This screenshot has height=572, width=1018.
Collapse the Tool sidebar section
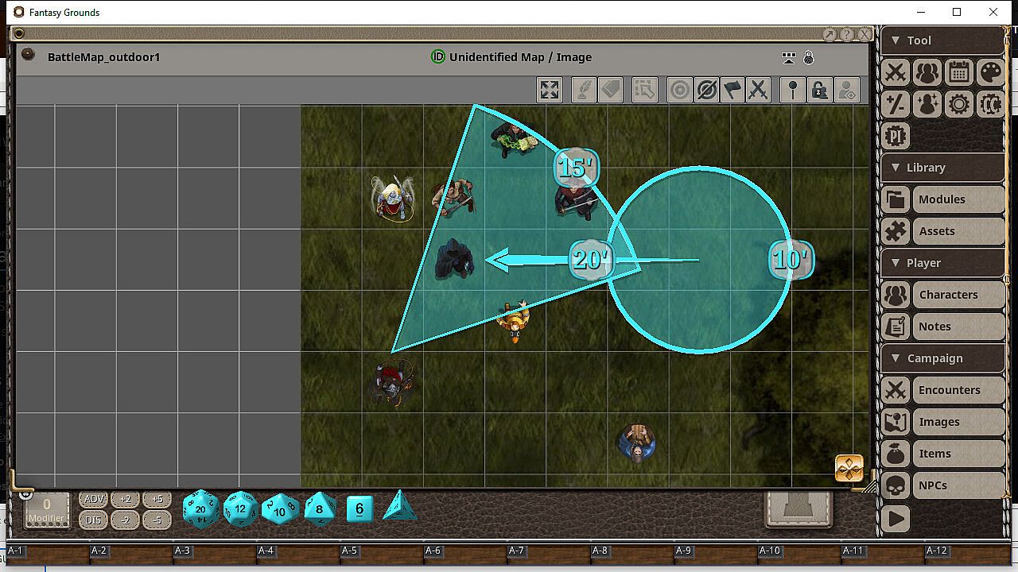click(x=942, y=41)
